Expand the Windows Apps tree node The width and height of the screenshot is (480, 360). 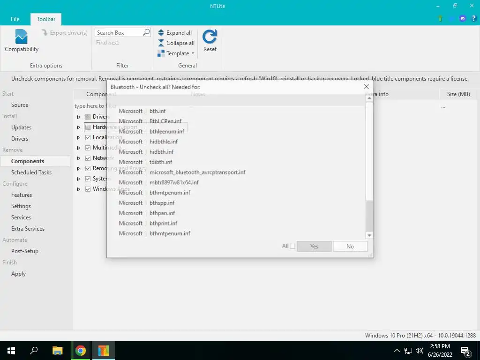point(79,189)
